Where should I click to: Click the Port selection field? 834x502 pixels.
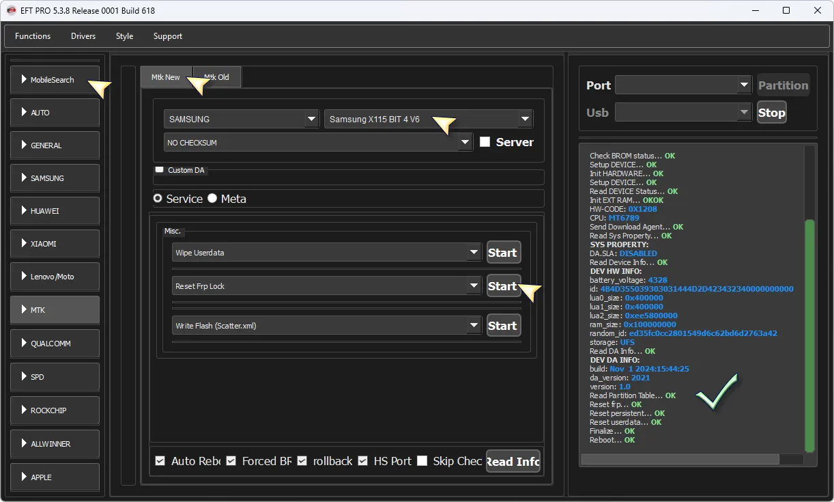click(682, 85)
